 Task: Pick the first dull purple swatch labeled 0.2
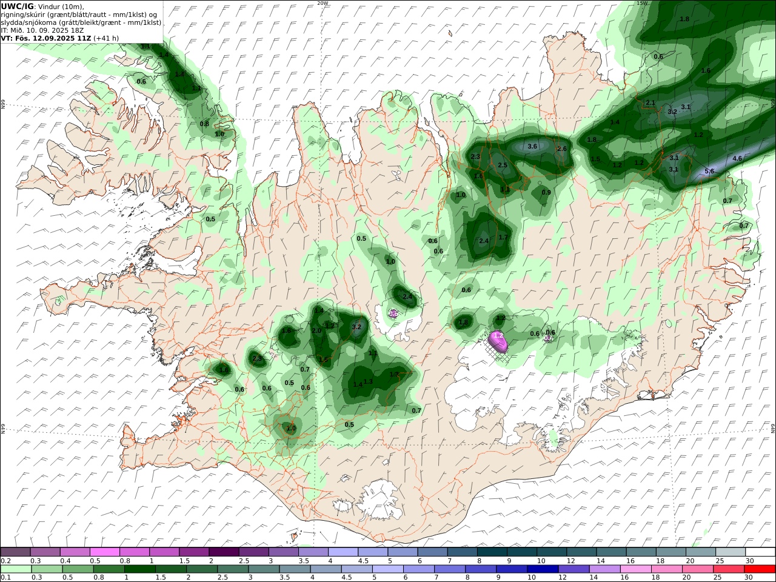[x=15, y=552]
